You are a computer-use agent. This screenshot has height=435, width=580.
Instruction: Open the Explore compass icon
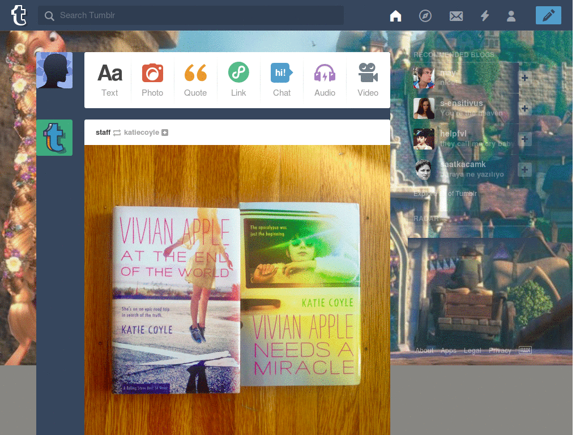(425, 16)
